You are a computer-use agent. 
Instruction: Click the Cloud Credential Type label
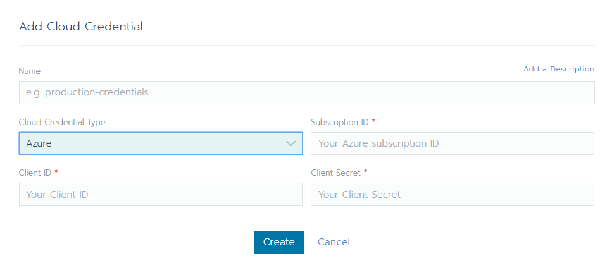pos(62,122)
